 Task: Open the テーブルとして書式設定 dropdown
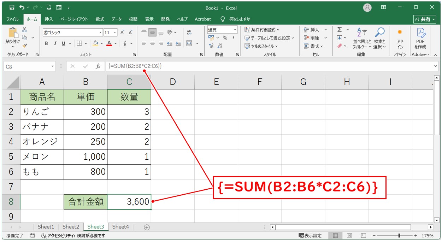269,38
